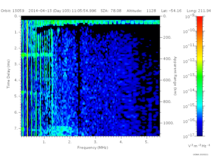Click the 10^-9 color scale label

coord(190,16)
